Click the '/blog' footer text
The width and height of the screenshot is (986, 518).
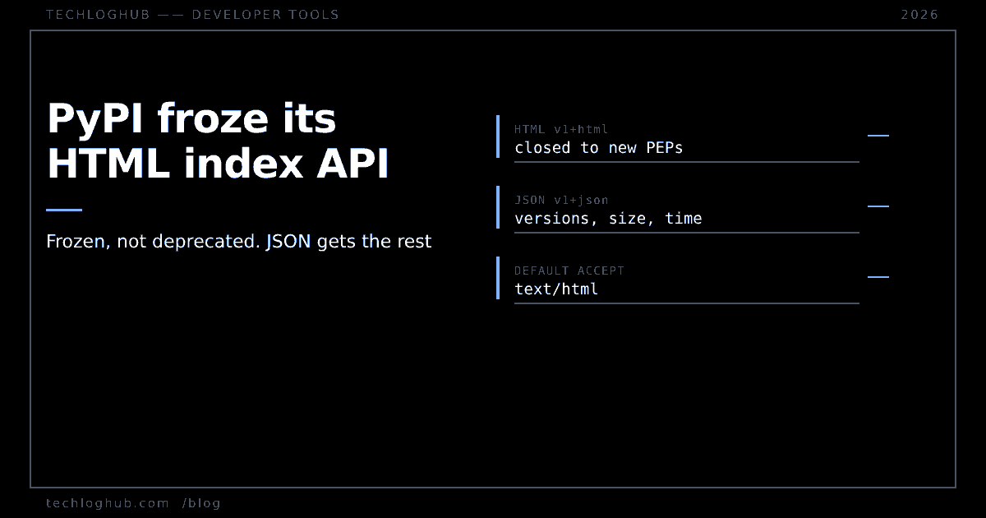tap(201, 503)
